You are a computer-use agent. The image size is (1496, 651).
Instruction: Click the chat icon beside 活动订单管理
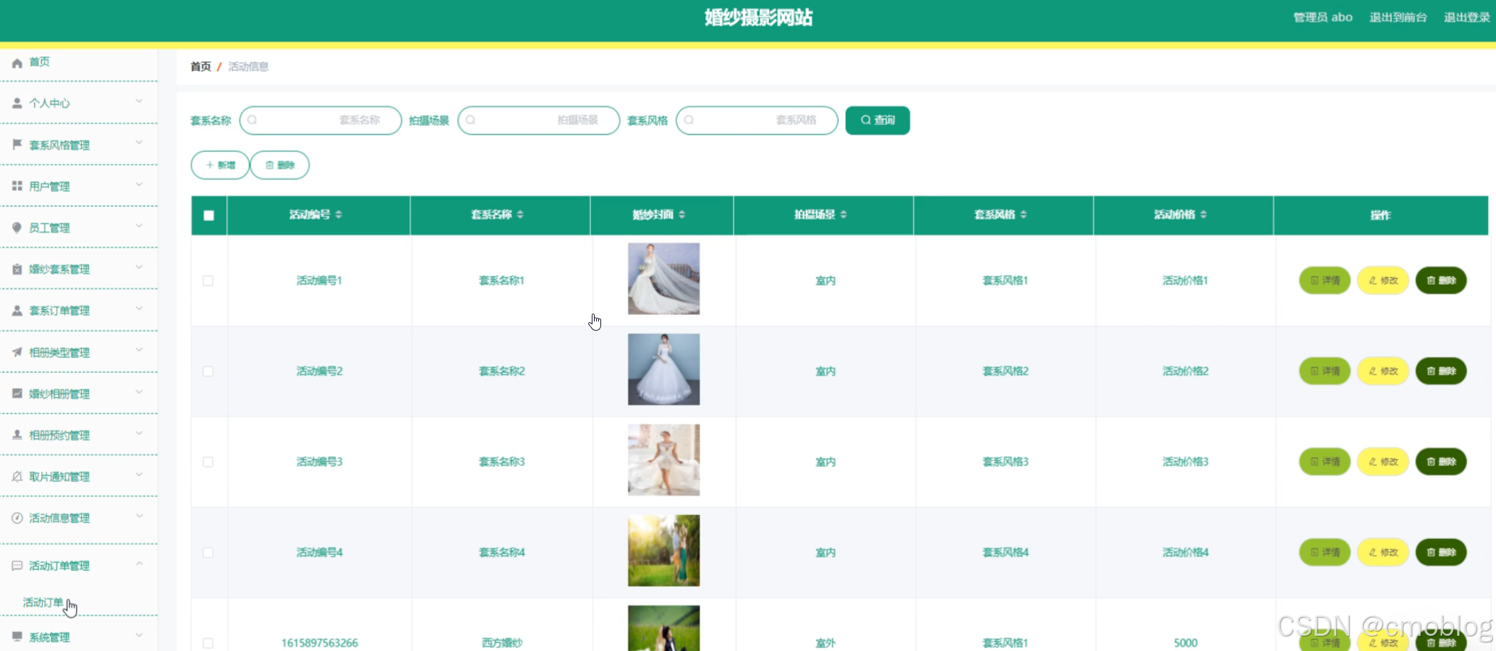(17, 565)
